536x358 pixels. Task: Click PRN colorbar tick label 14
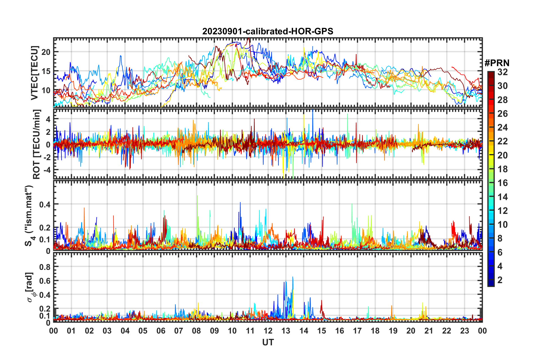[x=502, y=197]
